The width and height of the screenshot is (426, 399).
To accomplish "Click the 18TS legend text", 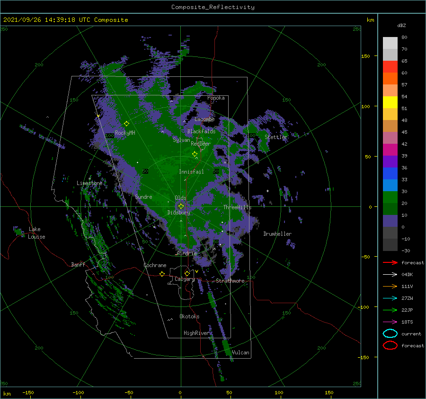I will [407, 322].
